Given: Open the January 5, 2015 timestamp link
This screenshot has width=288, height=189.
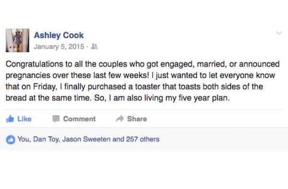Looking at the screenshot, I should point(59,47).
